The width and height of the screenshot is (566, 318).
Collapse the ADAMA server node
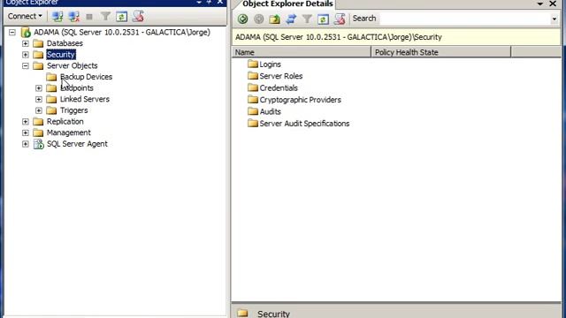(12, 33)
